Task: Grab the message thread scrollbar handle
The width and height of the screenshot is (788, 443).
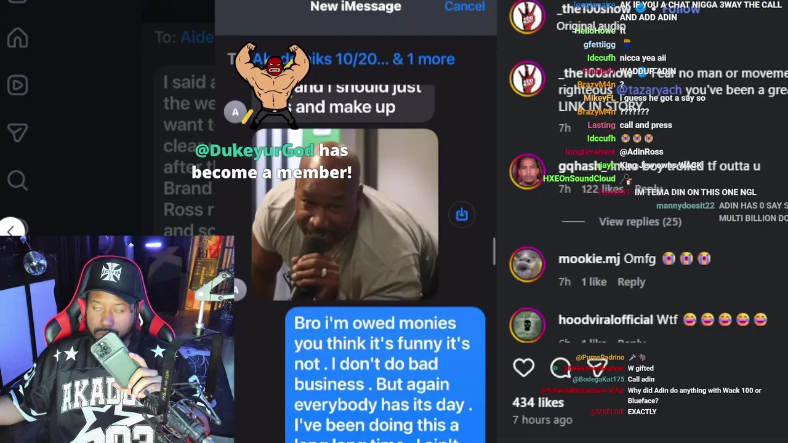Action: (x=494, y=252)
